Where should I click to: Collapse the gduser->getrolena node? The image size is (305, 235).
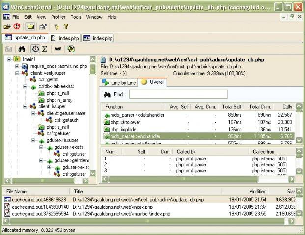(x=41, y=160)
